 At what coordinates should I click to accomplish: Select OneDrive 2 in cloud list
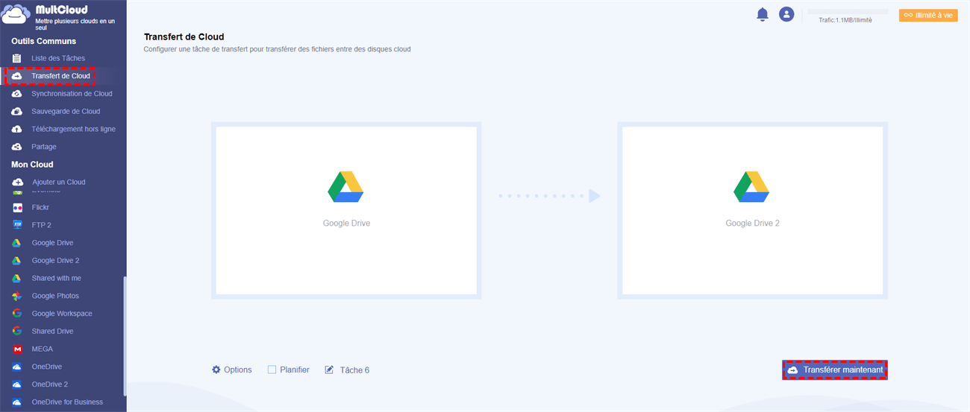49,384
